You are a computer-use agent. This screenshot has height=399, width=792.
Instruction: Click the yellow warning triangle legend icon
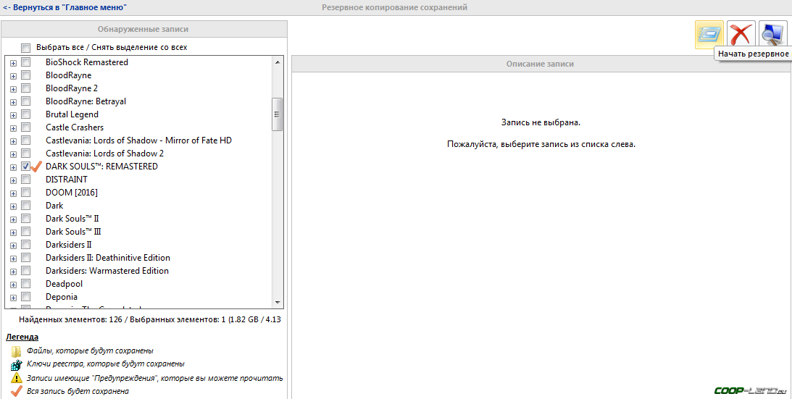[16, 378]
